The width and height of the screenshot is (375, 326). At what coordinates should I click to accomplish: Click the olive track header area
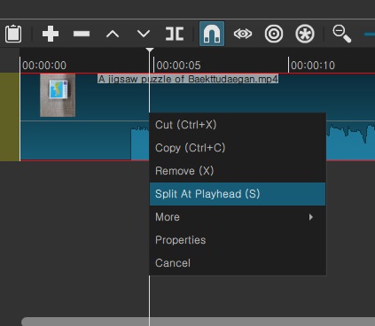coord(10,117)
